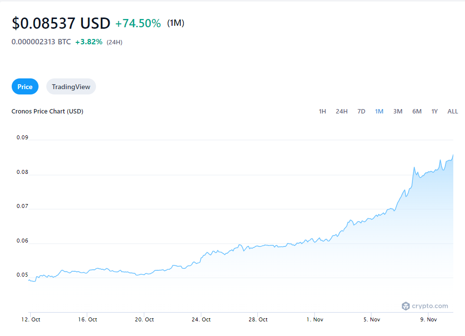This screenshot has height=336, width=465.
Task: Click the 9. Nov date label
Action: tap(428, 319)
